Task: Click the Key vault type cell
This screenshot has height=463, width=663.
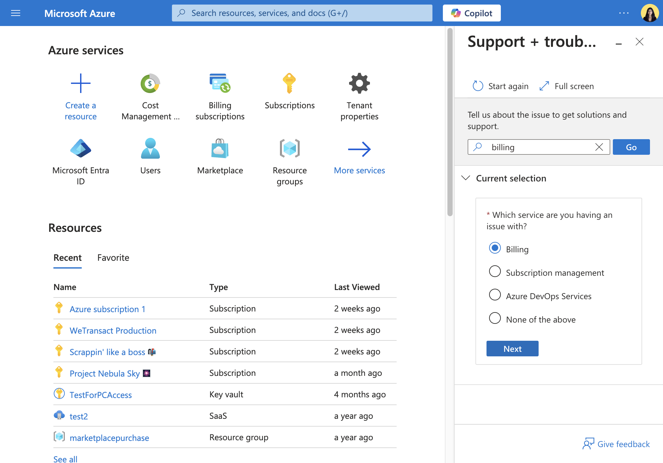Action: coord(226,394)
